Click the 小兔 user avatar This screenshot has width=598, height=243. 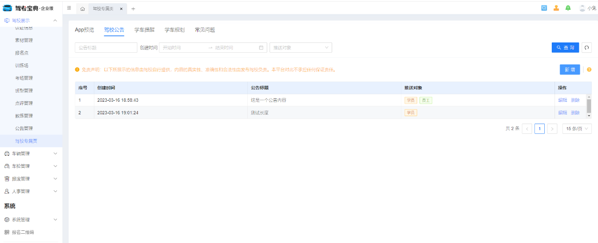582,8
